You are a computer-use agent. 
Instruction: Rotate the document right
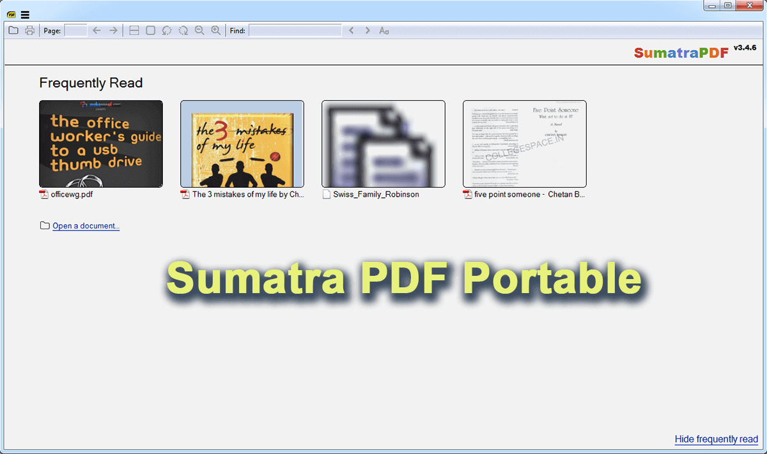pos(183,30)
